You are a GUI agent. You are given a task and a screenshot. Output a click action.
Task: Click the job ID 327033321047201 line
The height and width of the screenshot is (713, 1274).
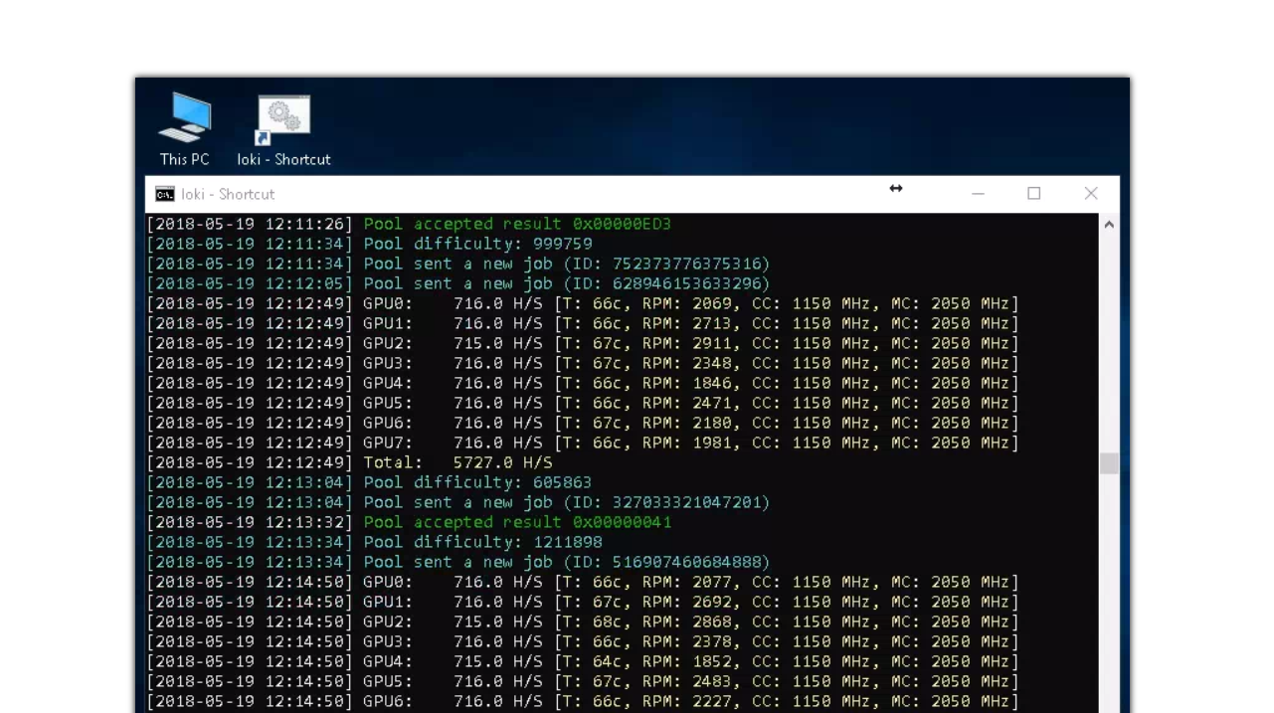point(458,502)
